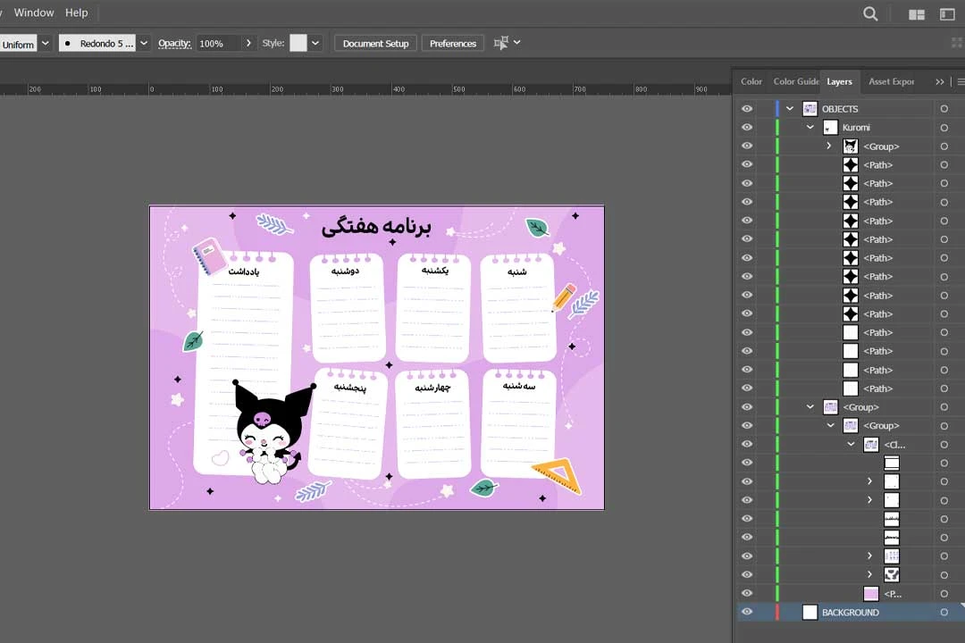Screen dimensions: 965x643
Task: Click the Opacity 100% input field
Action: [217, 44]
